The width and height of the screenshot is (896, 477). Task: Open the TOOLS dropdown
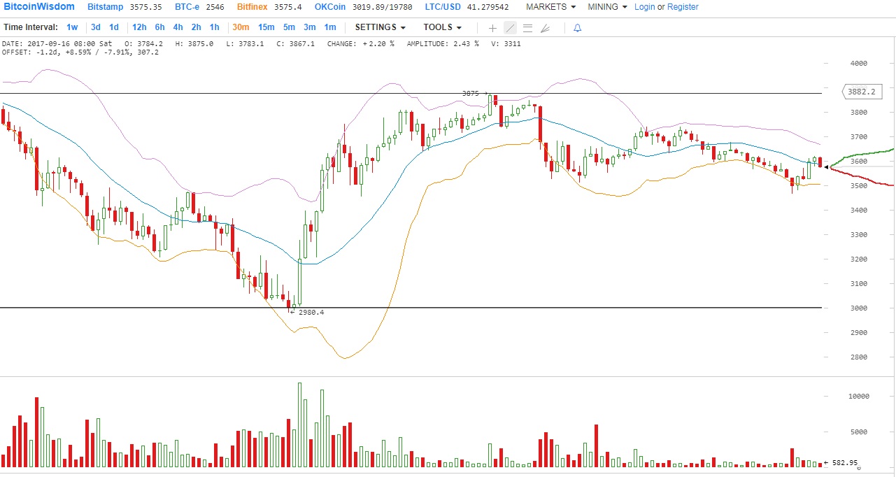[442, 27]
